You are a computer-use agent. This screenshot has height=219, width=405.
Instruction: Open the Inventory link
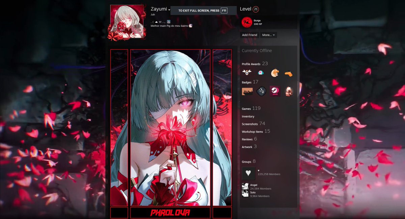point(248,116)
